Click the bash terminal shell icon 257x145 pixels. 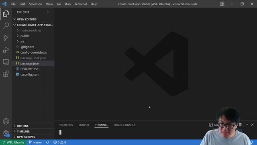coord(211,125)
